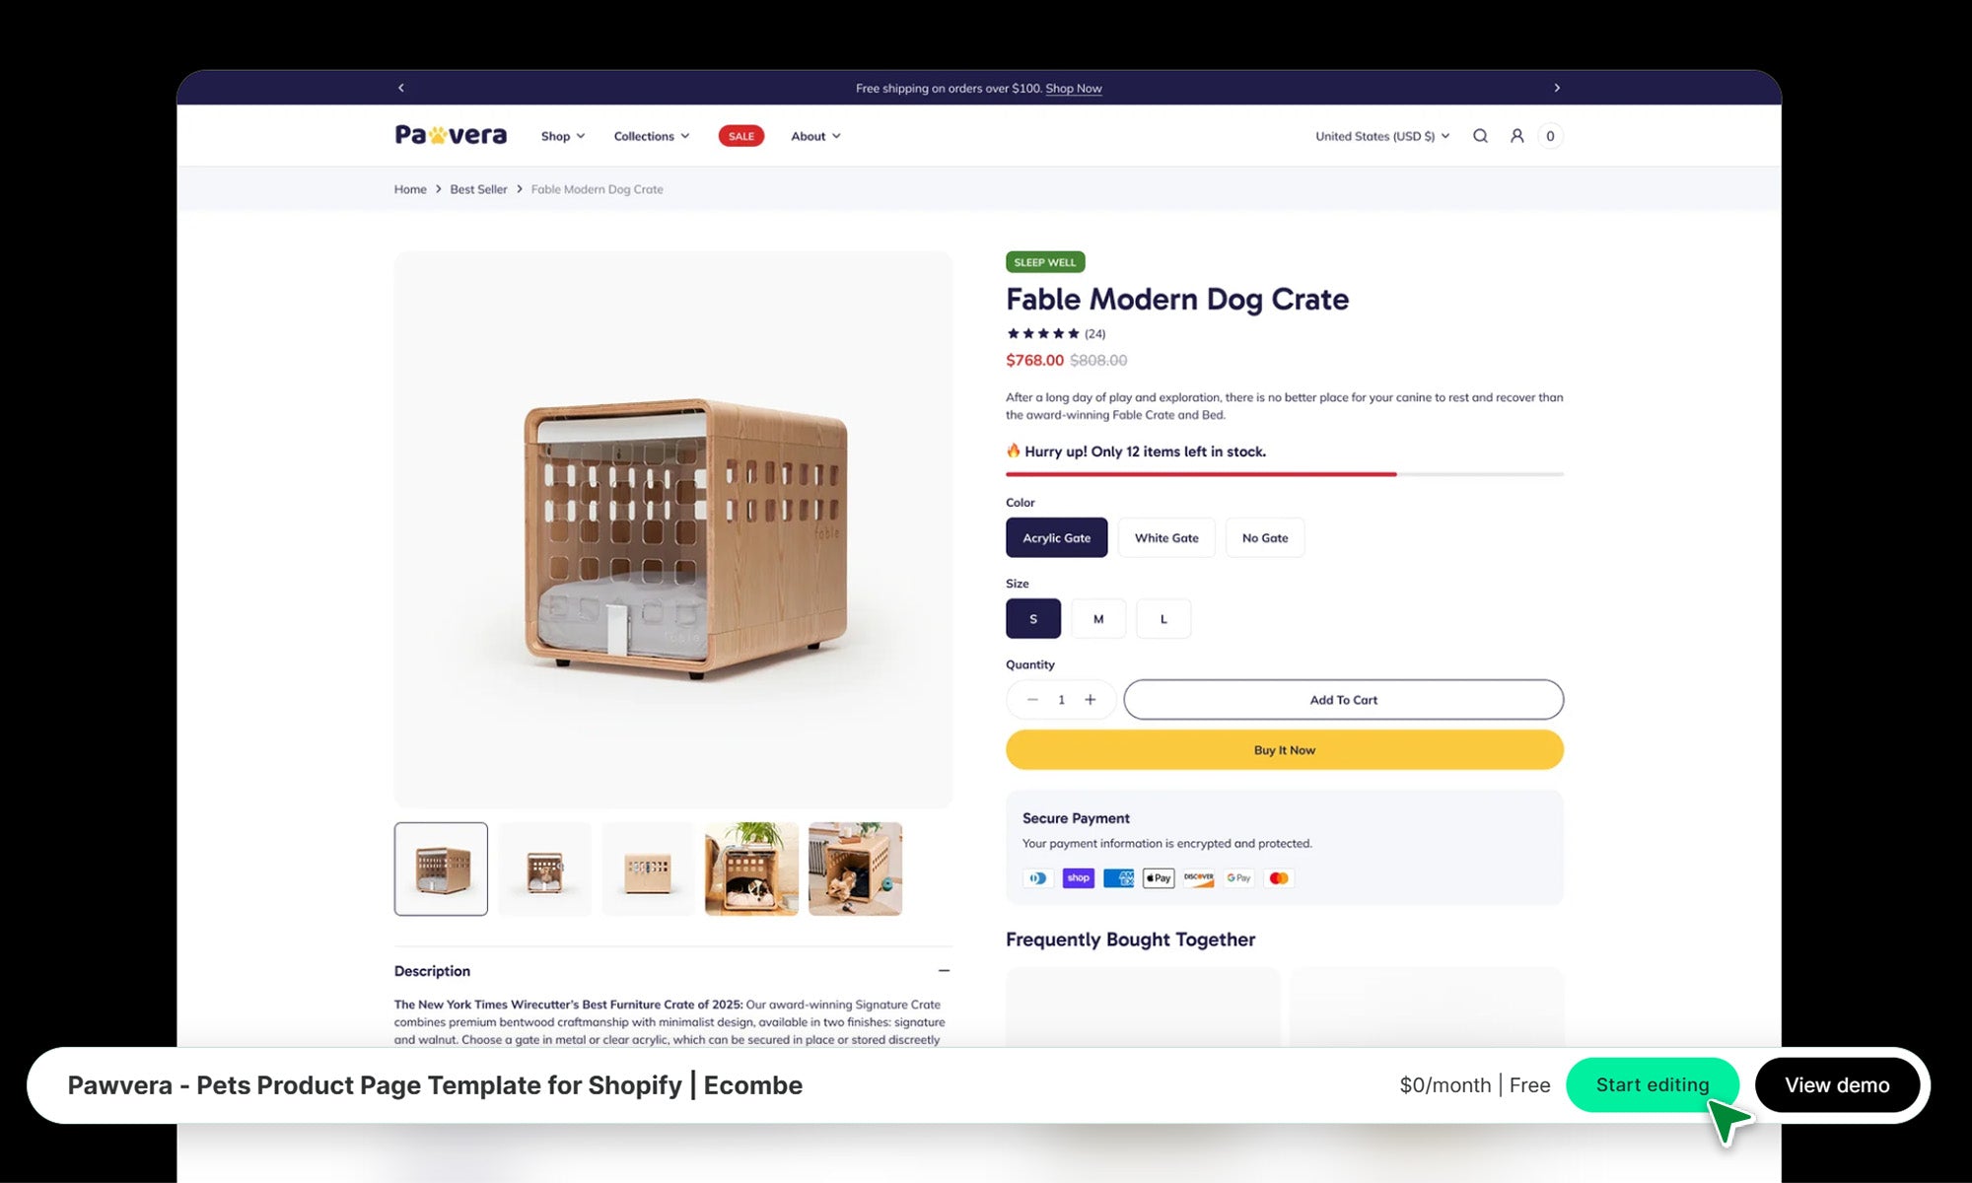Image resolution: width=1972 pixels, height=1183 pixels.
Task: Open the search magnifier icon
Action: 1480,136
